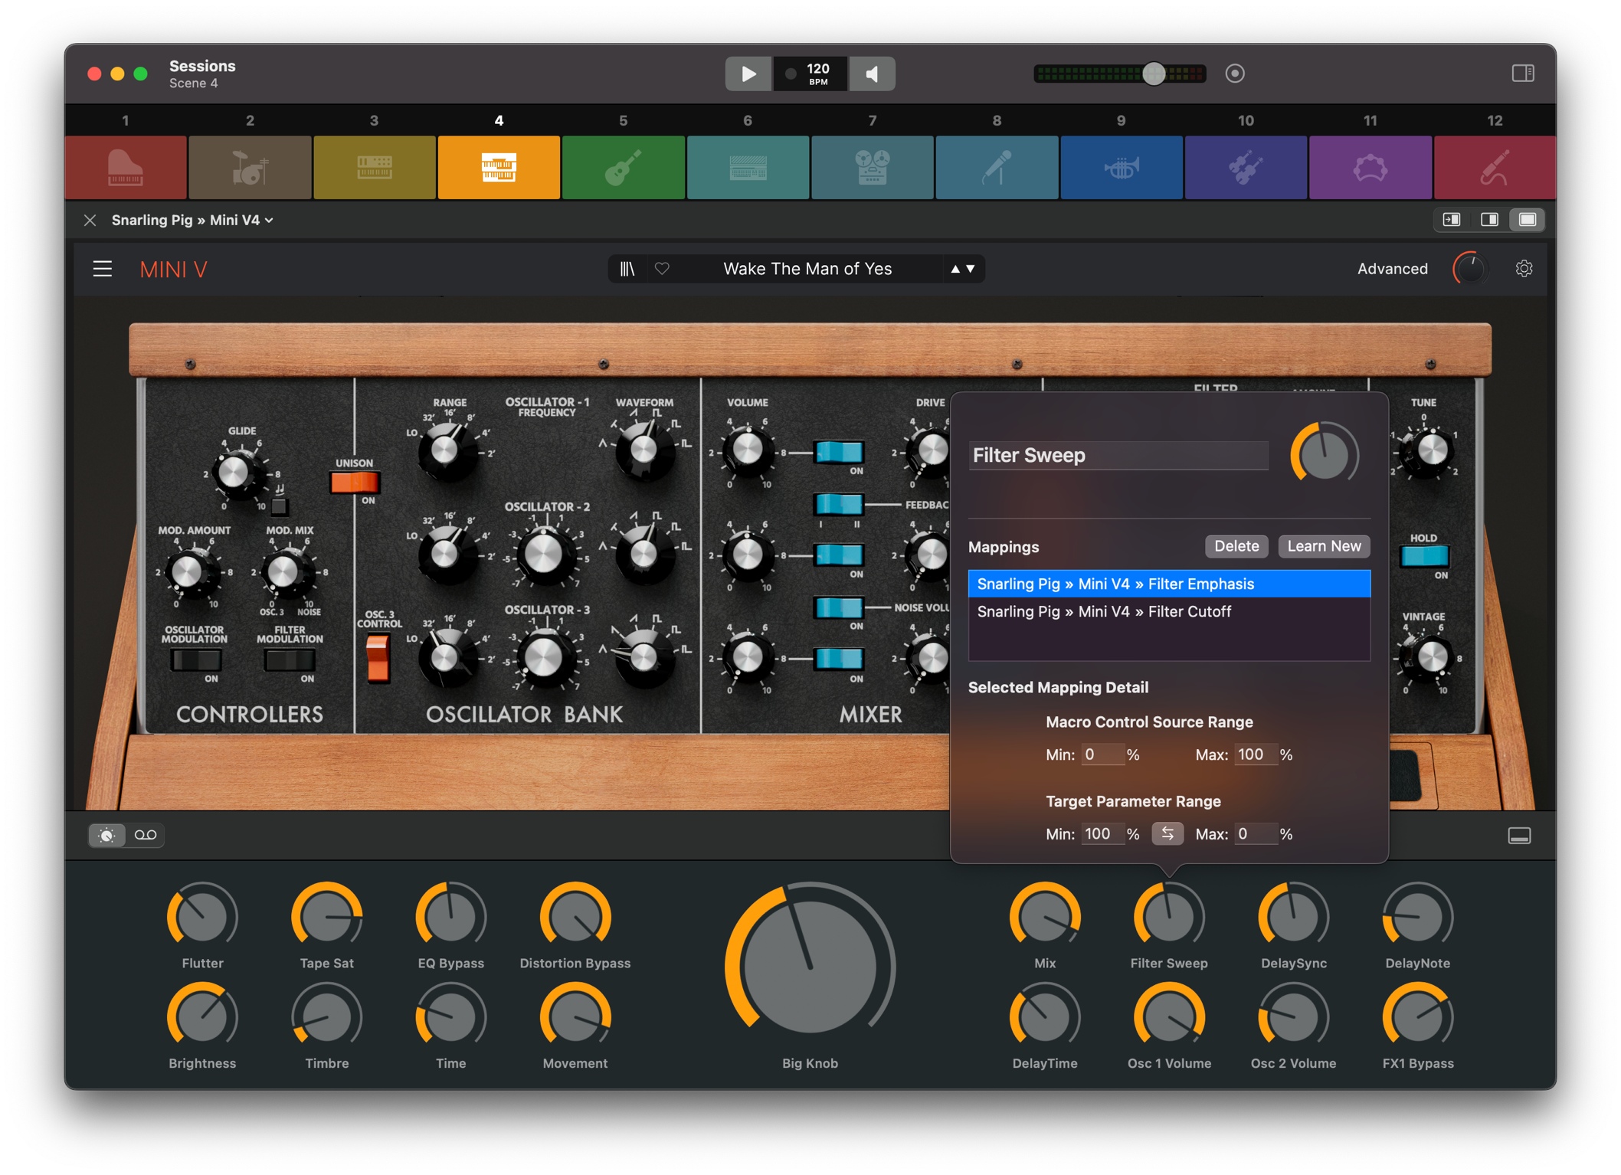Viewport: 1621px width, 1175px height.
Task: Toggle the right sidebar panel icon
Action: [1523, 74]
